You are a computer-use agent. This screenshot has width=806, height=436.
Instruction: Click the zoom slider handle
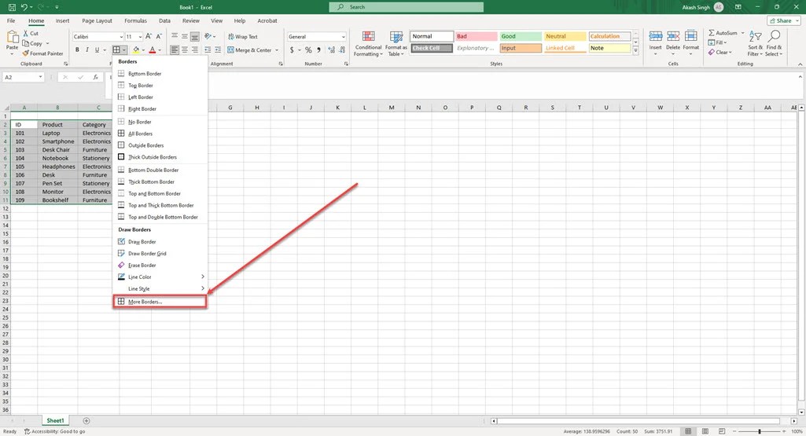tap(760, 431)
